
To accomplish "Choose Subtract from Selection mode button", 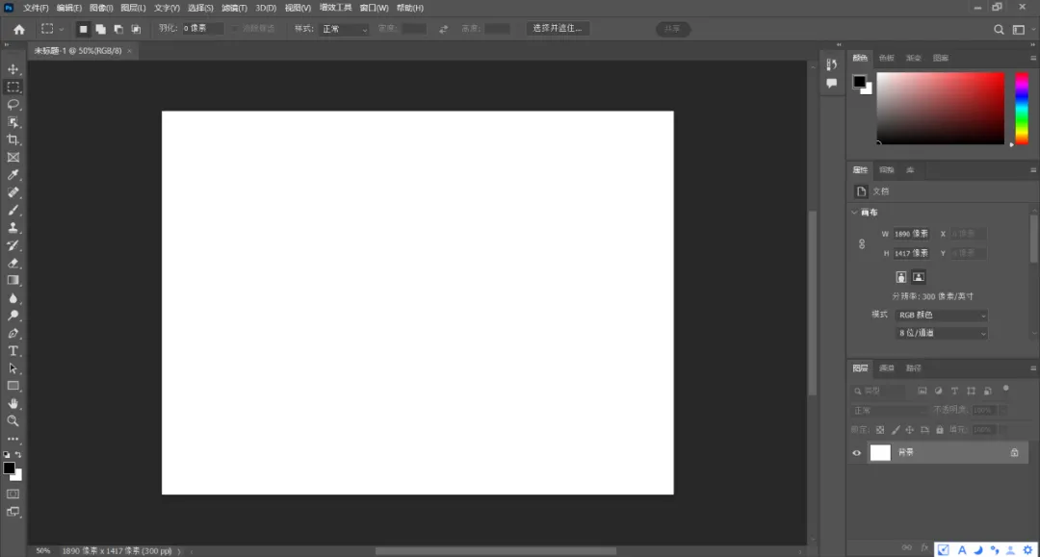I will (118, 29).
